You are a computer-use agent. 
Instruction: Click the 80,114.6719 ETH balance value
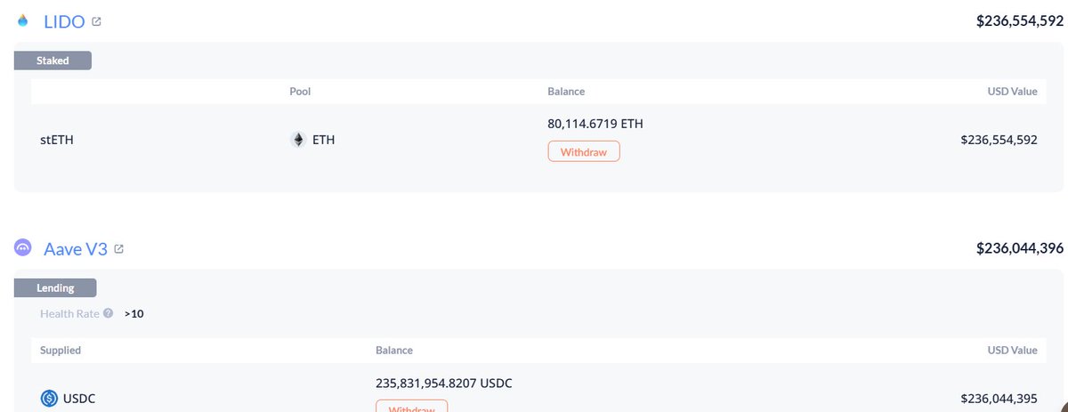595,124
